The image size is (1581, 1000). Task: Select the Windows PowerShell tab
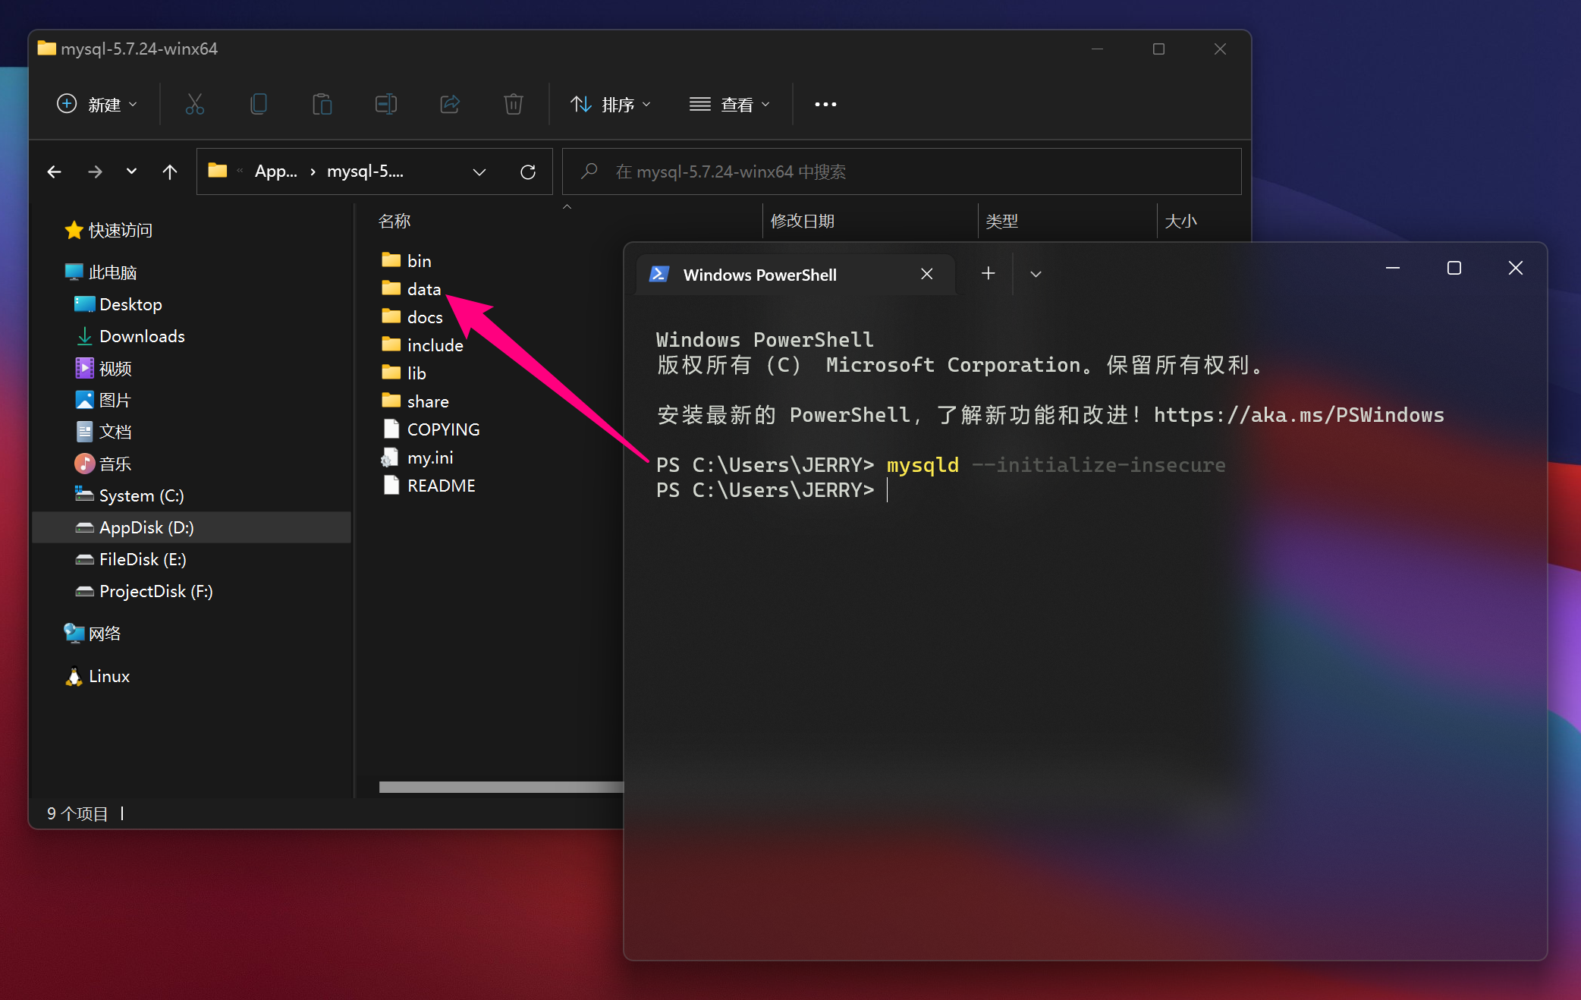click(759, 275)
